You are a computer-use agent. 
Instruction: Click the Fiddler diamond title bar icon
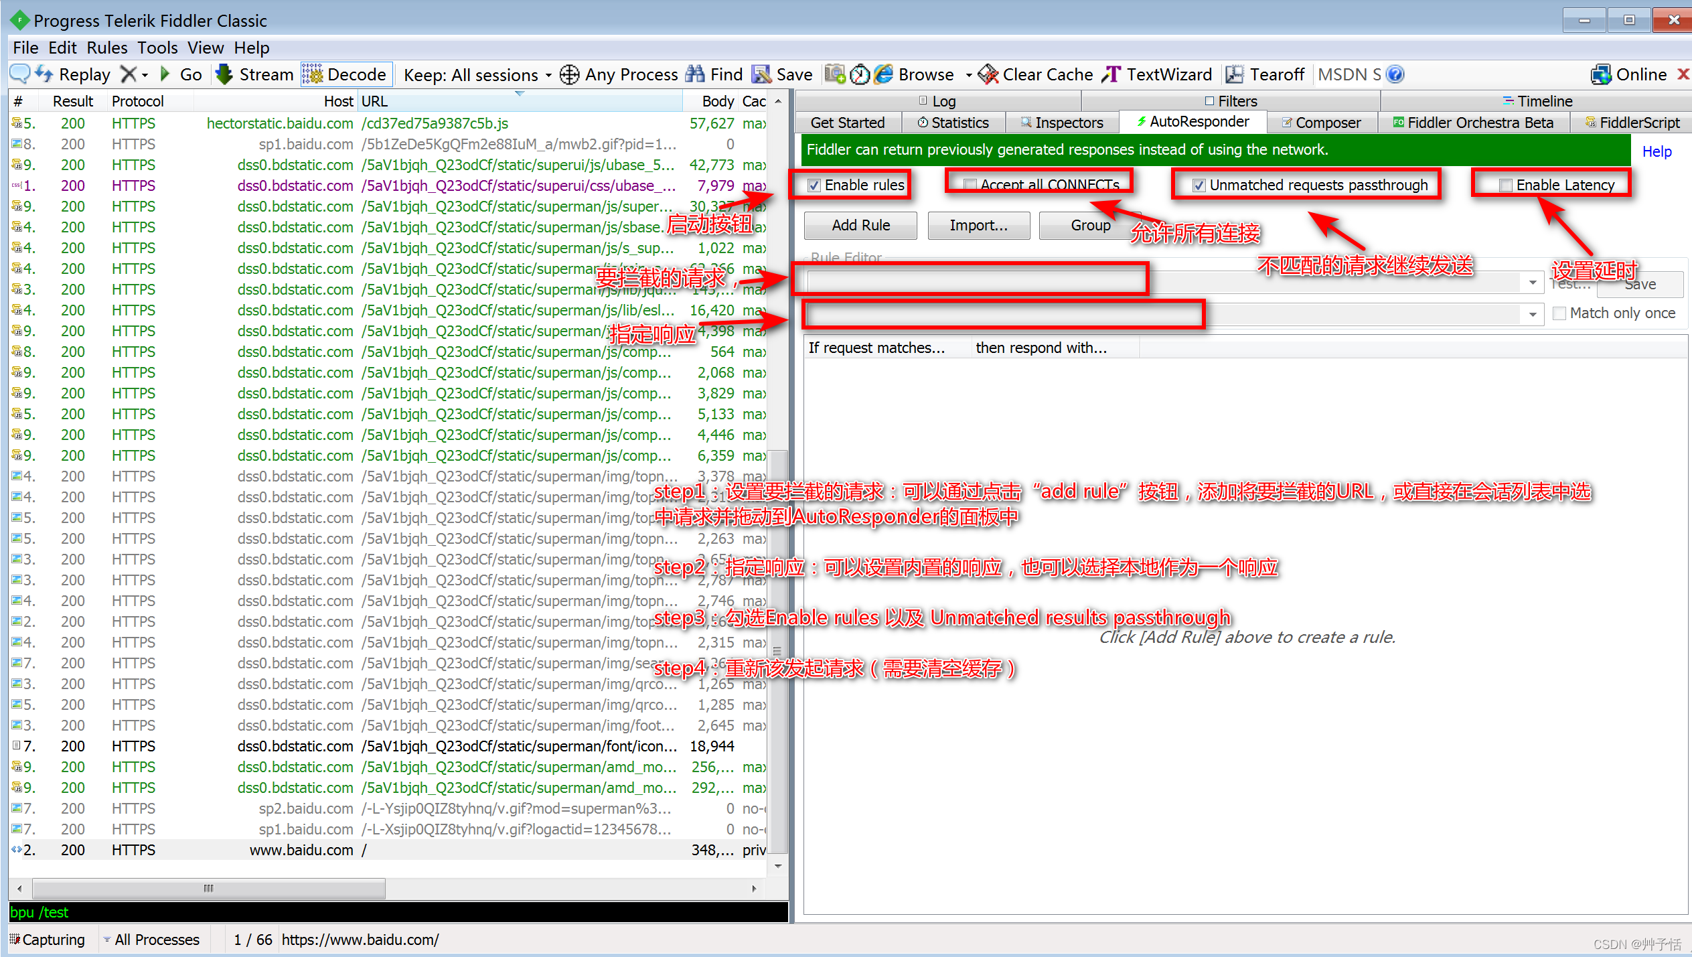pos(20,20)
